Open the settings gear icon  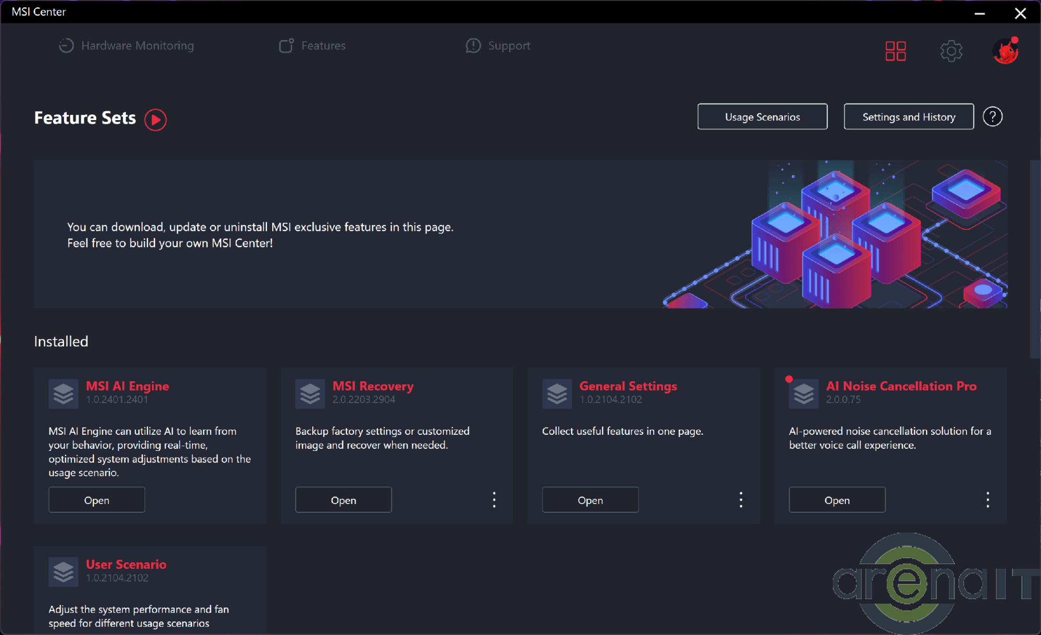tap(951, 51)
